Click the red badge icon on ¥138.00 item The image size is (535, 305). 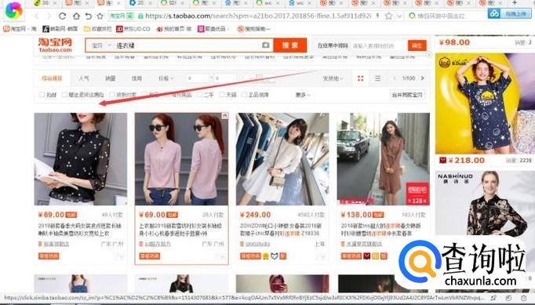367,256
